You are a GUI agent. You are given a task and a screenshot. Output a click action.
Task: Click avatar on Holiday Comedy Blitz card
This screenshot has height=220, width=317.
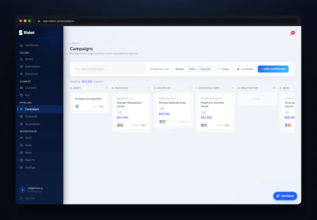point(77,106)
